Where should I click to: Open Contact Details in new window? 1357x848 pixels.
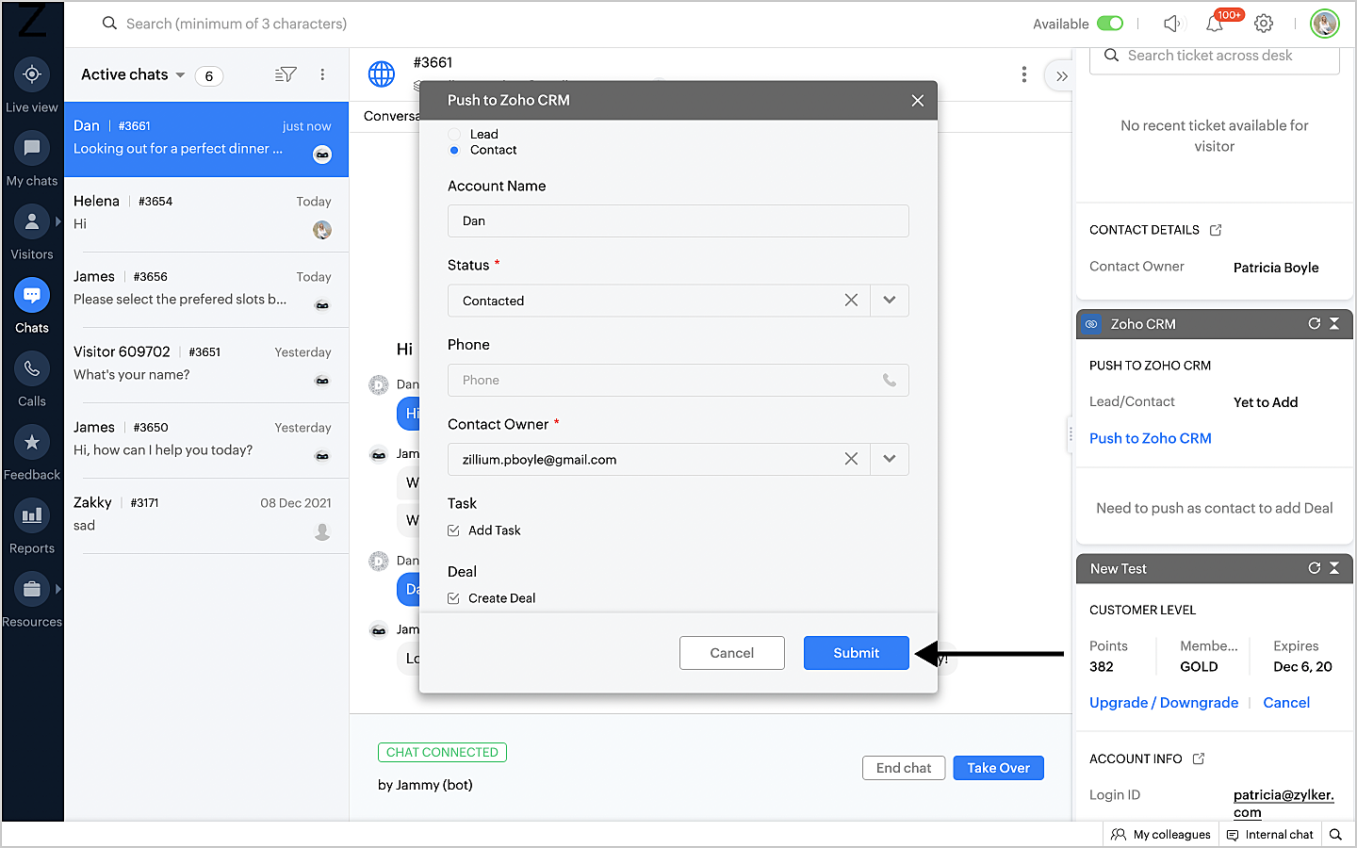pyautogui.click(x=1216, y=230)
